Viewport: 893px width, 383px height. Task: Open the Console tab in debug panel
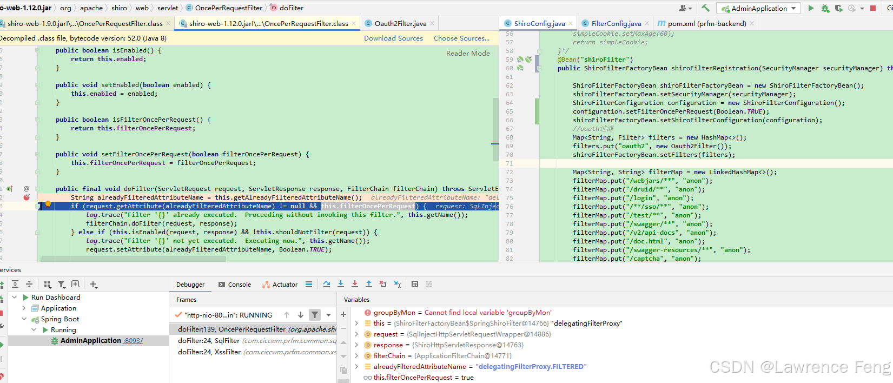[235, 285]
